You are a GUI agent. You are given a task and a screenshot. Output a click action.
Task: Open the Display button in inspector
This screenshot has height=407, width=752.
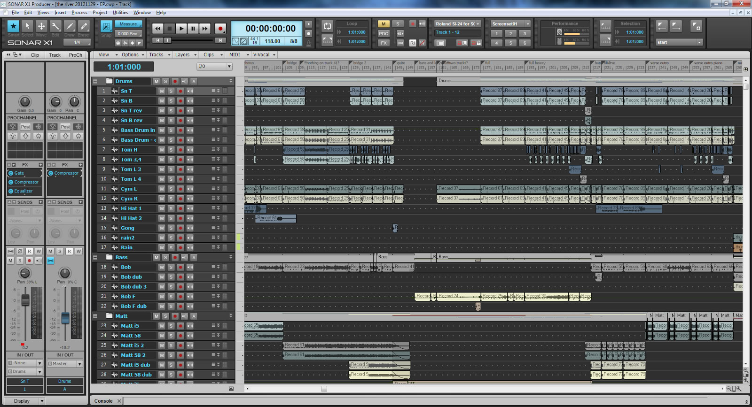coord(24,401)
